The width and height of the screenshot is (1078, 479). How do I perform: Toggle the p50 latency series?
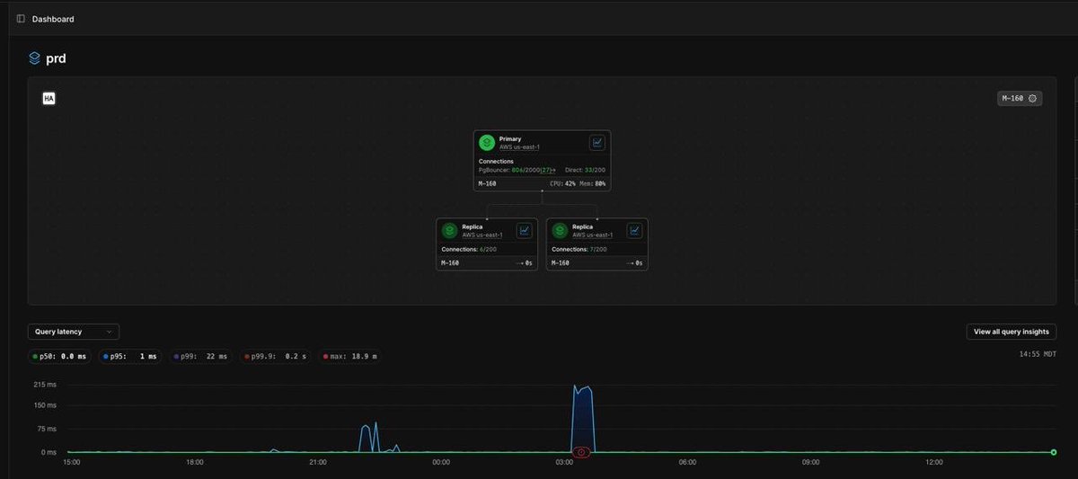click(60, 357)
